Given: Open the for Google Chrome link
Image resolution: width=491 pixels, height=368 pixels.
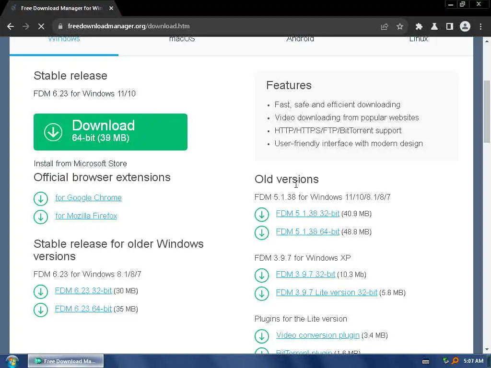Looking at the screenshot, I should (x=88, y=198).
